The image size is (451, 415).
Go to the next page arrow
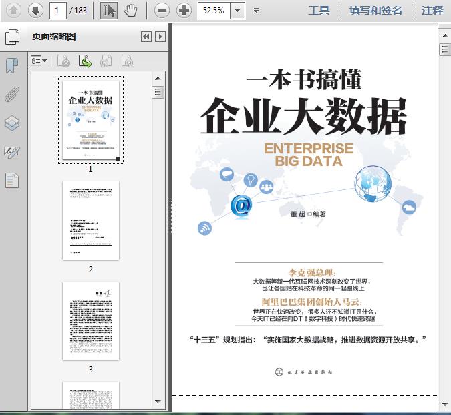(x=35, y=10)
